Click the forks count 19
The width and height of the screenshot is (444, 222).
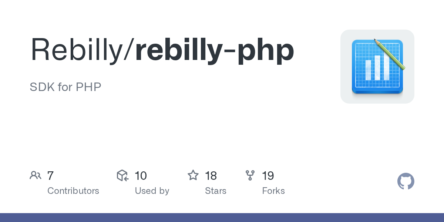click(268, 175)
